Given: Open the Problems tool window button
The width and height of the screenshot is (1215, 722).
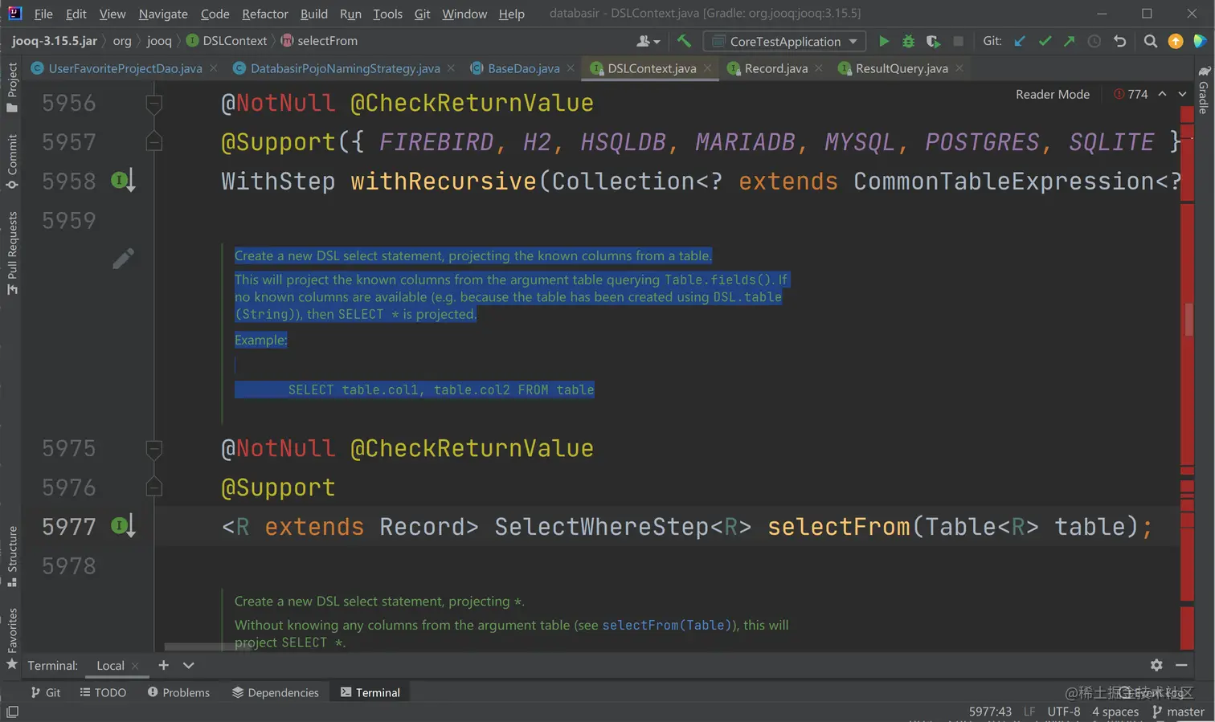Looking at the screenshot, I should coord(178,692).
